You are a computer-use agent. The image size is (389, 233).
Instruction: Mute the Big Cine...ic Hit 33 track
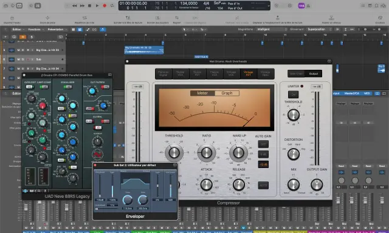tap(18, 50)
